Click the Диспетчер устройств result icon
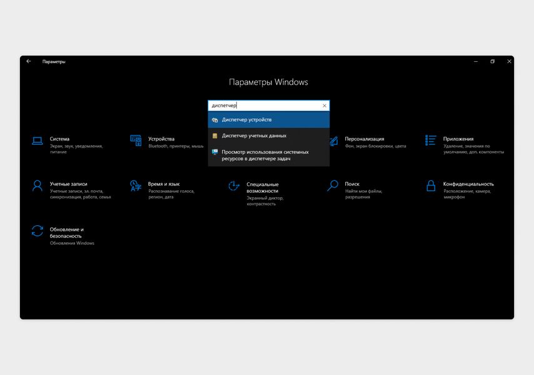 pos(214,120)
